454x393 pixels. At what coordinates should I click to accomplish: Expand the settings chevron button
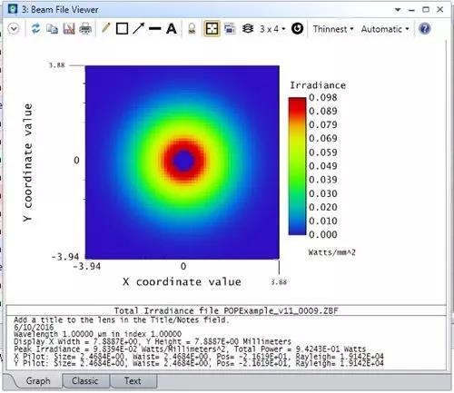[x=14, y=29]
